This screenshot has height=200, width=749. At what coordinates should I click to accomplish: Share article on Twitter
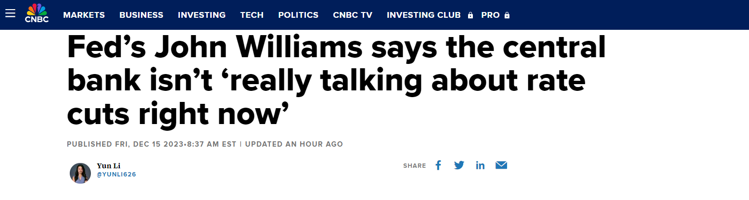[x=459, y=165]
